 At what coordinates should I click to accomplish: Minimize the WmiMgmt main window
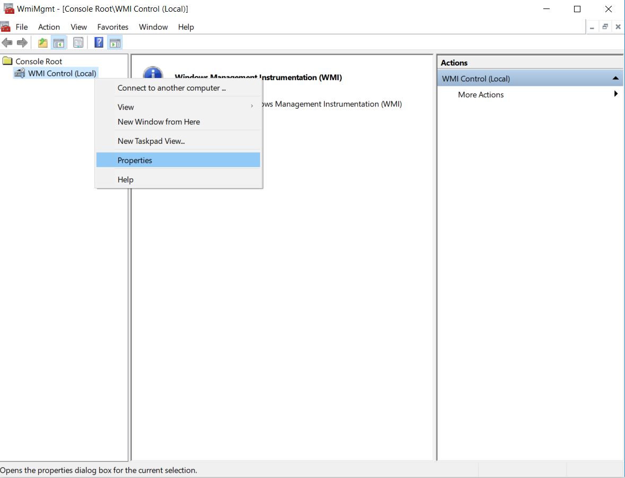tap(546, 9)
